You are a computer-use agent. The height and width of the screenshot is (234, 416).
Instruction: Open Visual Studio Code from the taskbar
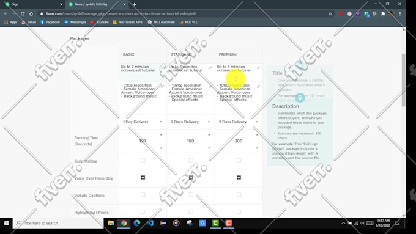(x=150, y=223)
